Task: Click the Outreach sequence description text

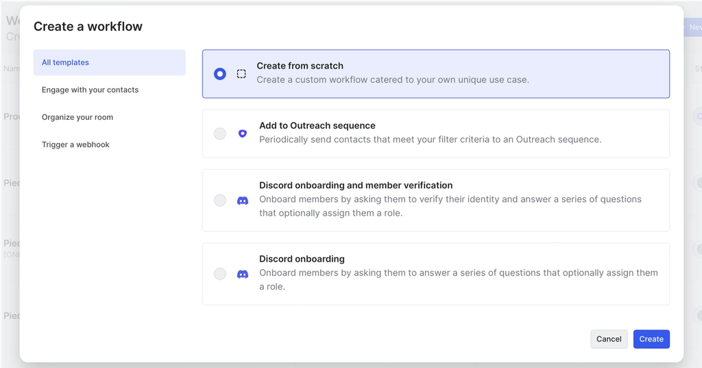Action: click(x=430, y=140)
